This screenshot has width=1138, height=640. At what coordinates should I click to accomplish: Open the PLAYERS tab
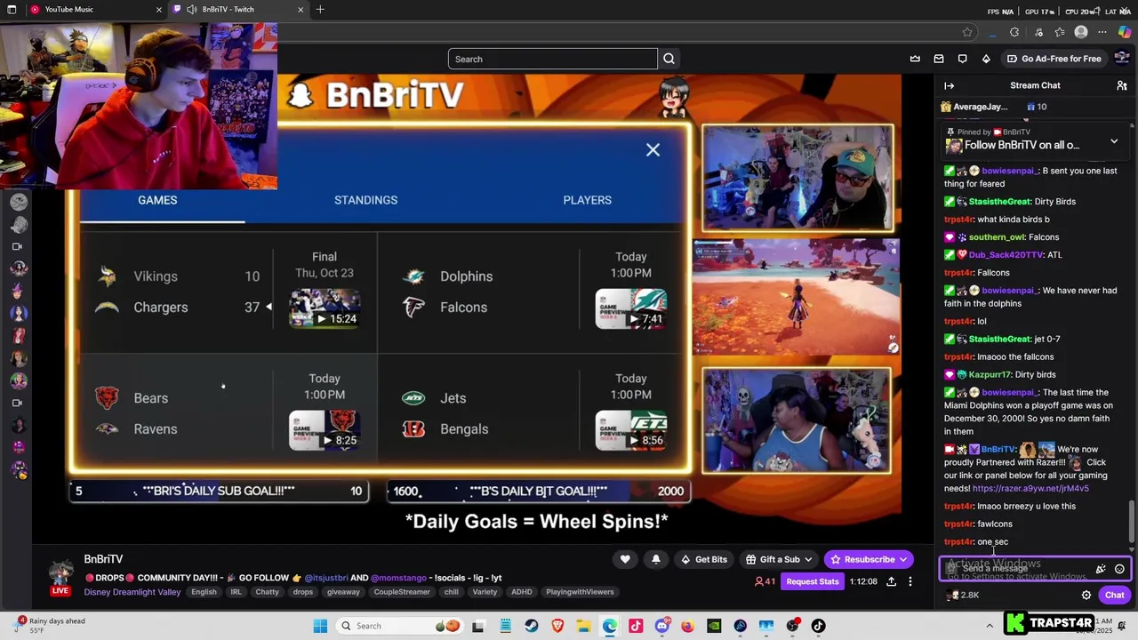click(x=587, y=200)
